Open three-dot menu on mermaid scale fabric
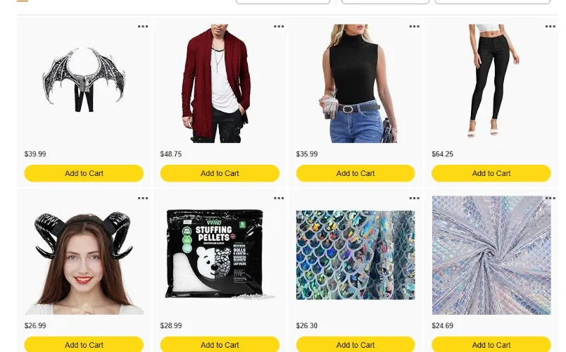The height and width of the screenshot is (352, 566). (414, 199)
